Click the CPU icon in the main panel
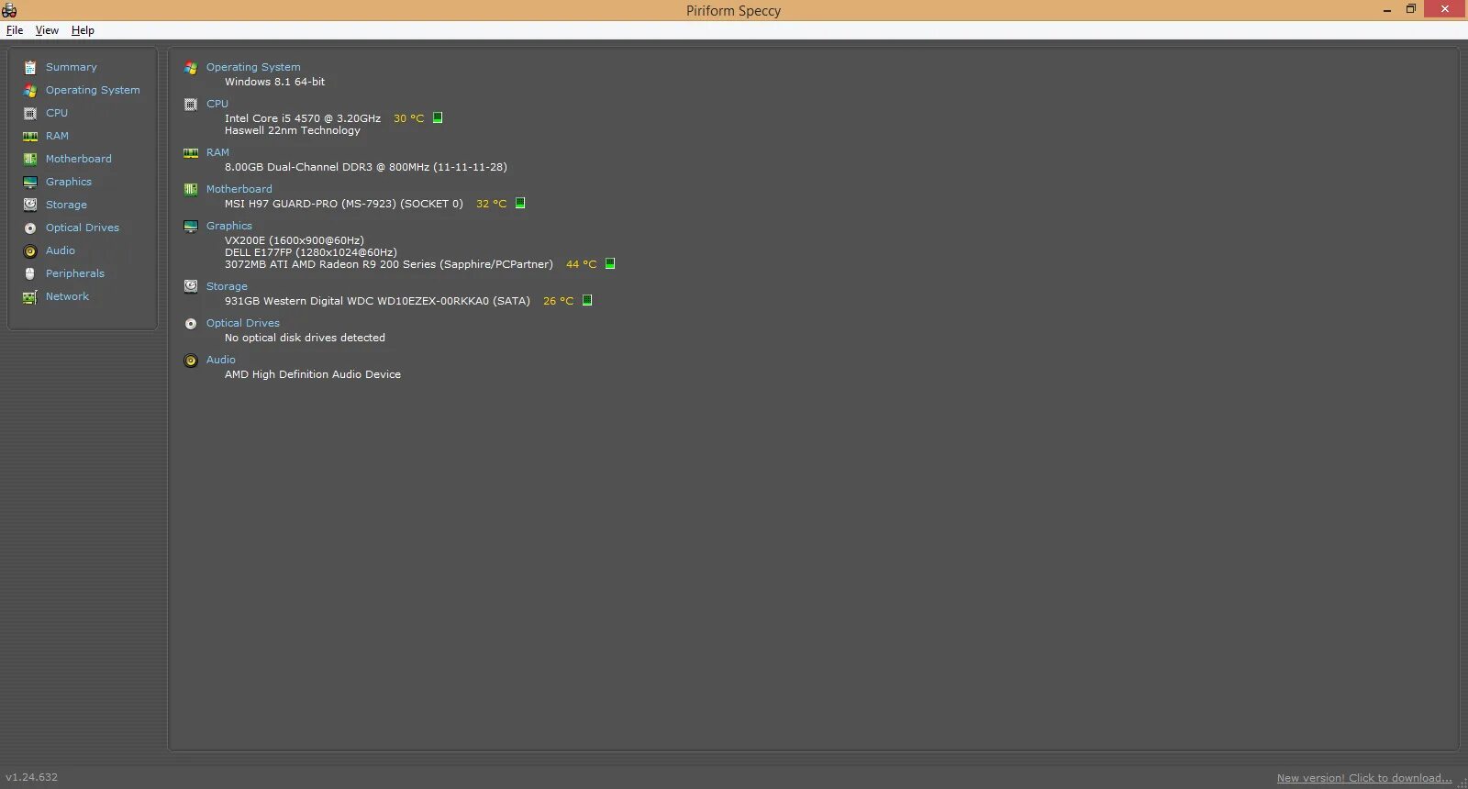 click(191, 104)
